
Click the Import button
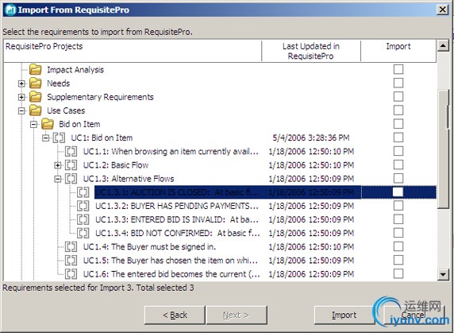[344, 315]
